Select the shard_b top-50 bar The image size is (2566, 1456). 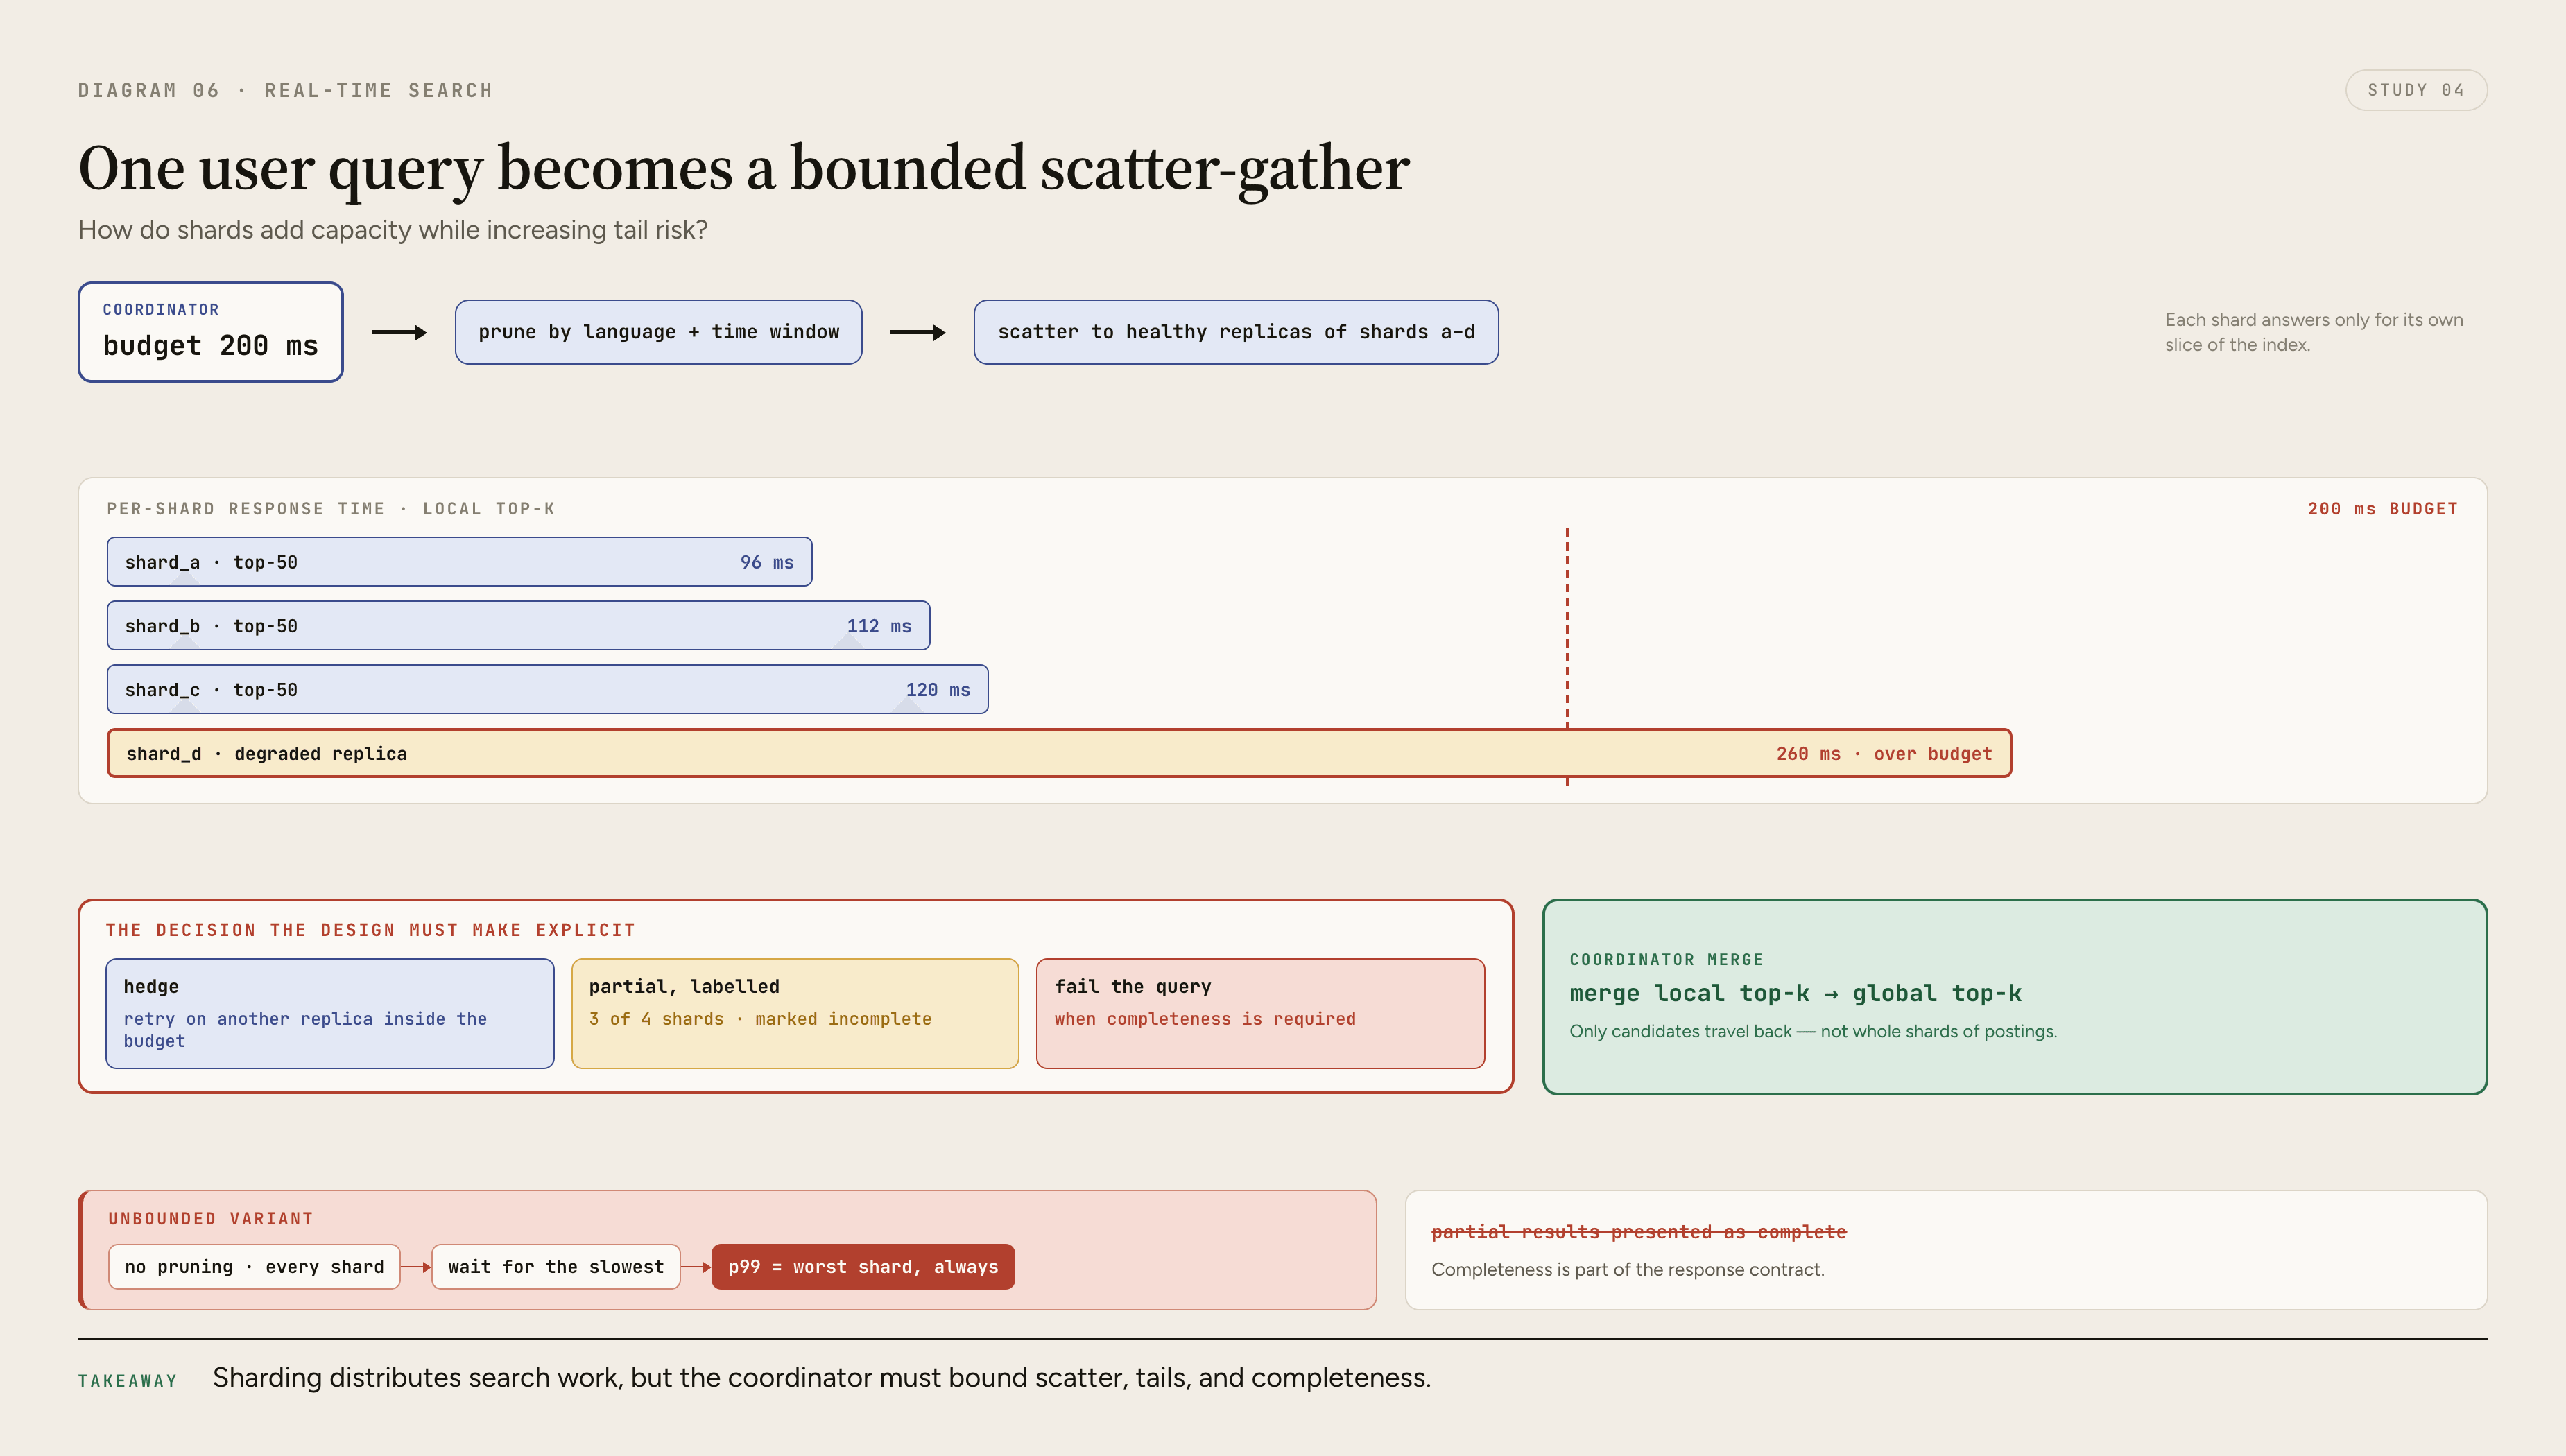[x=518, y=626]
